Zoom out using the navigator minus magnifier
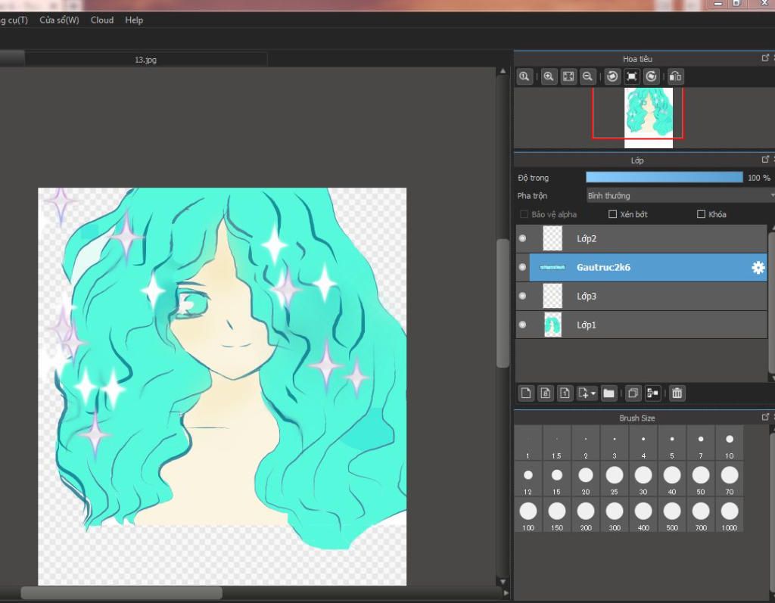This screenshot has width=775, height=603. point(587,76)
